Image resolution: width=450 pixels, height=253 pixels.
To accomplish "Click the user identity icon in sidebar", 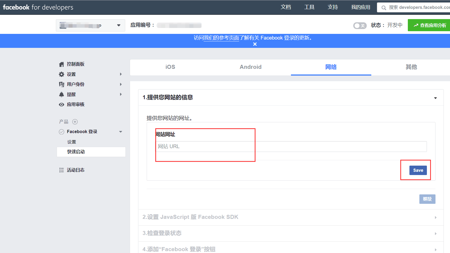I will [62, 84].
